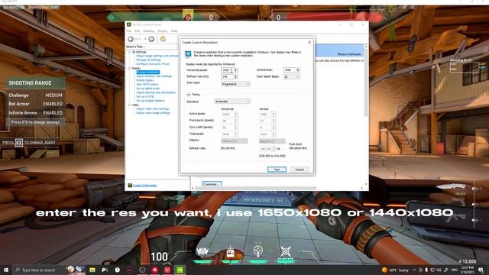489x275 pixels.
Task: Open the System Information link
Action: tap(144, 186)
